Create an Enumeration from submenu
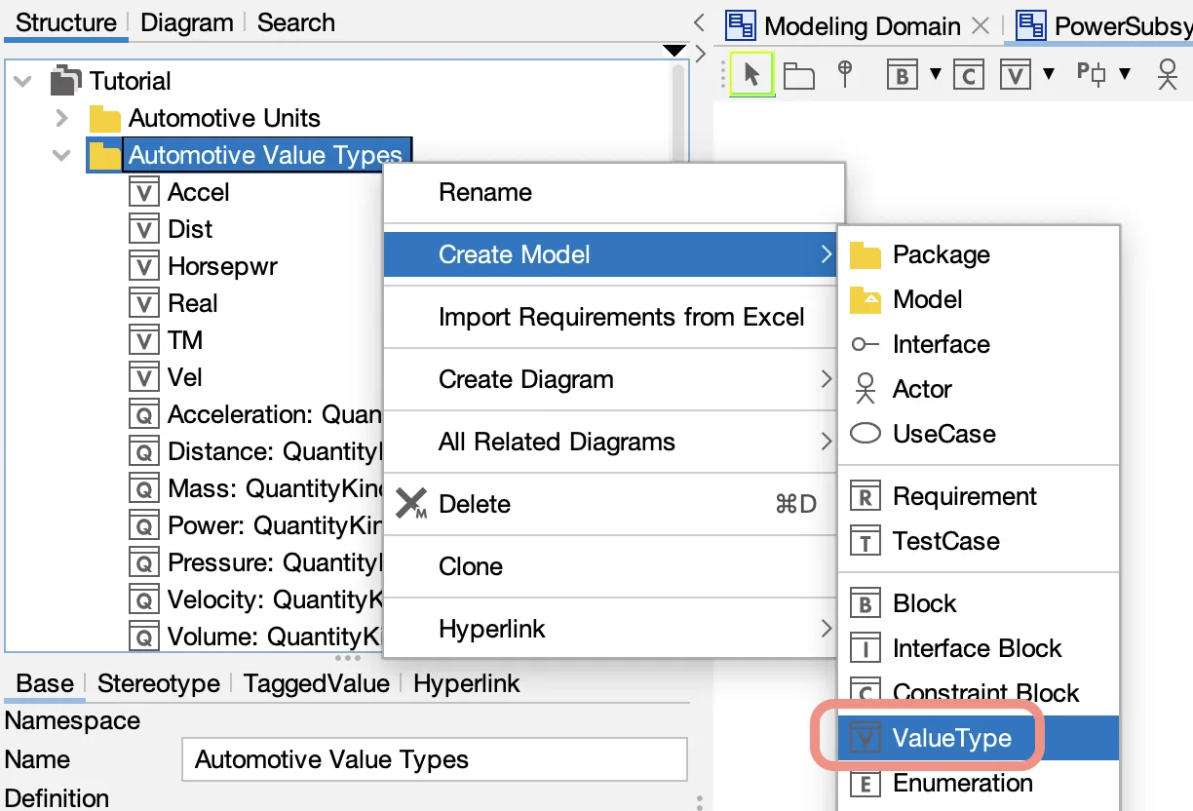The height and width of the screenshot is (811, 1193). click(x=979, y=783)
